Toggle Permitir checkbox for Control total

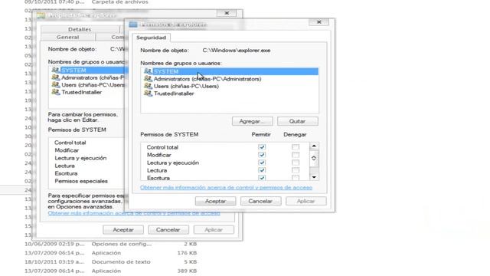[262, 146]
